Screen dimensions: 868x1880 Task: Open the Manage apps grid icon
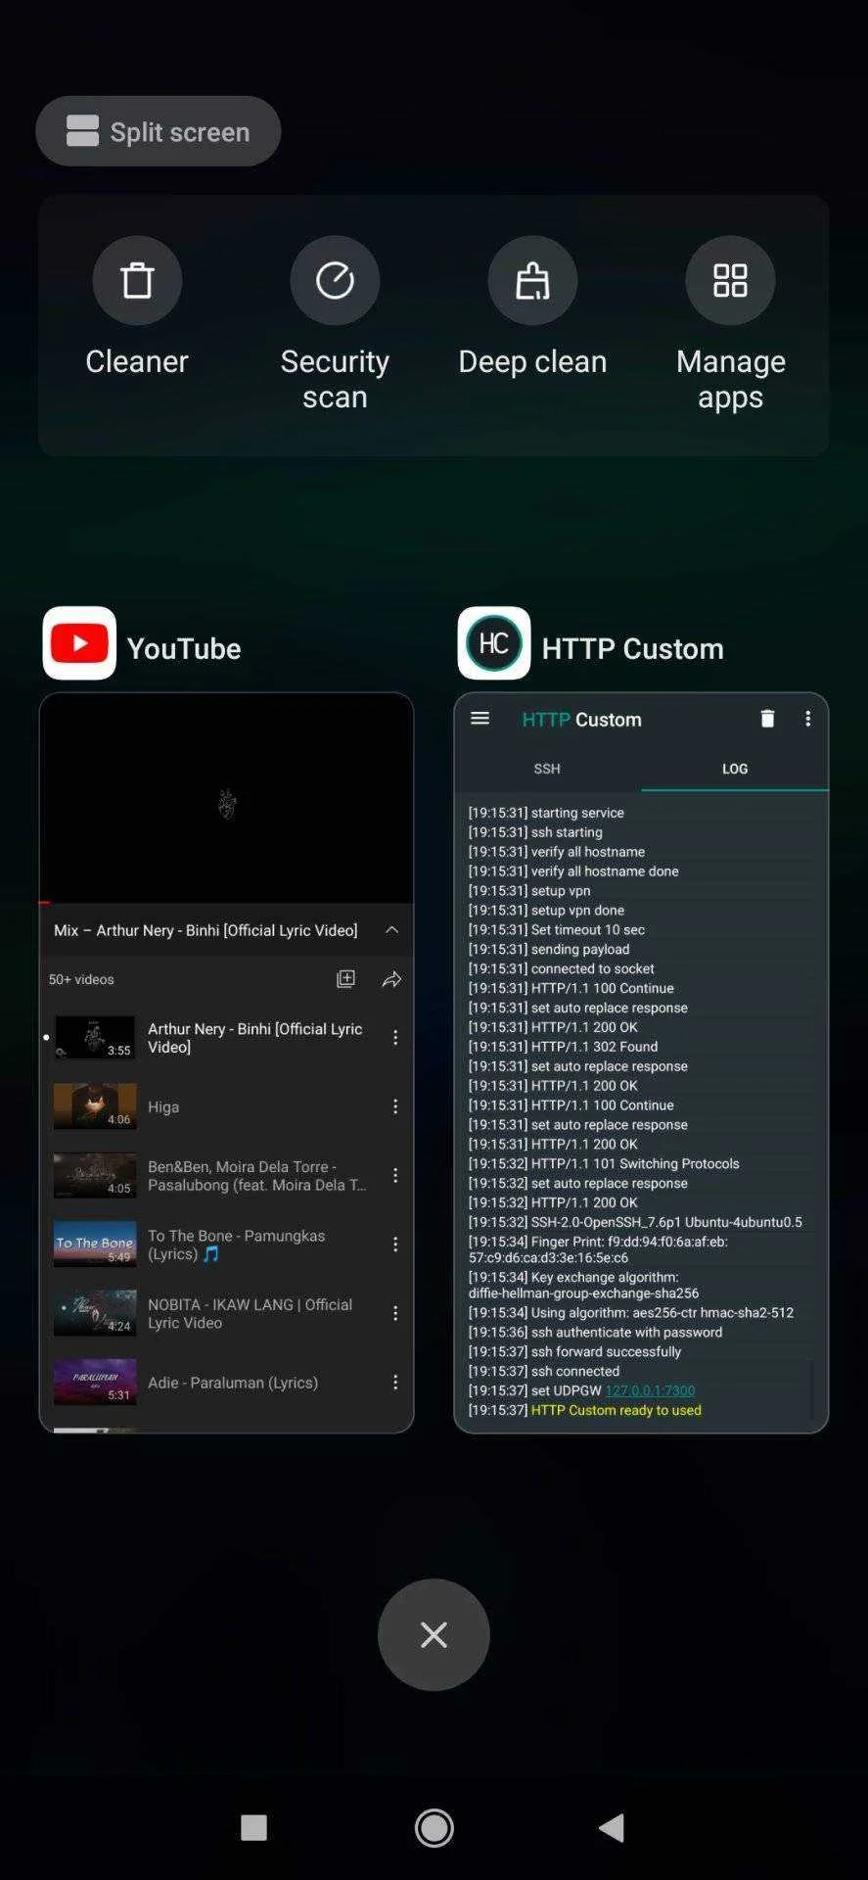[730, 281]
